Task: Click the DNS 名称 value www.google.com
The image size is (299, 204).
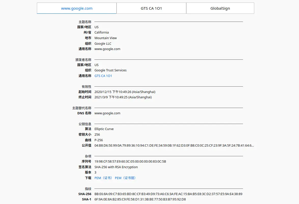Action: click(107, 113)
